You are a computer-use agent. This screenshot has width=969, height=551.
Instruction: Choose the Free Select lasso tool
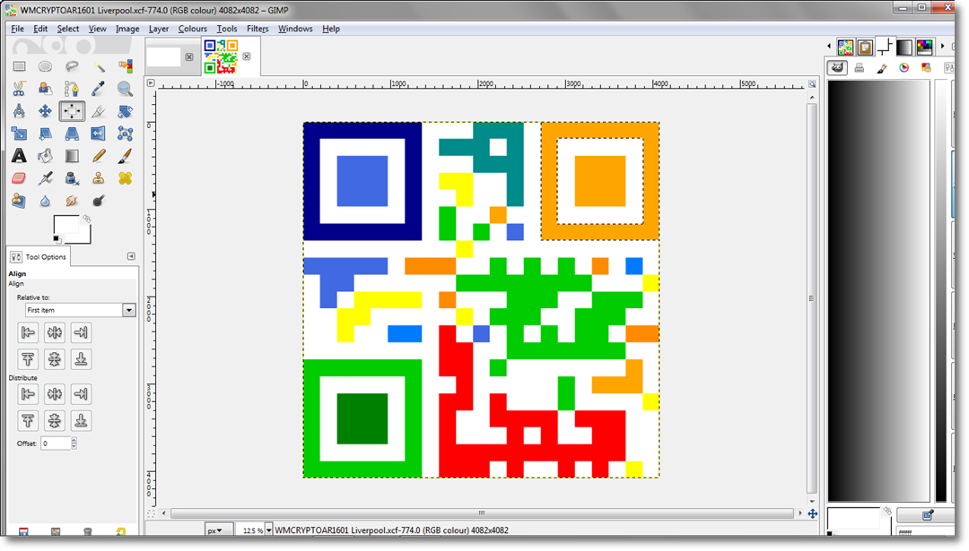(x=72, y=66)
